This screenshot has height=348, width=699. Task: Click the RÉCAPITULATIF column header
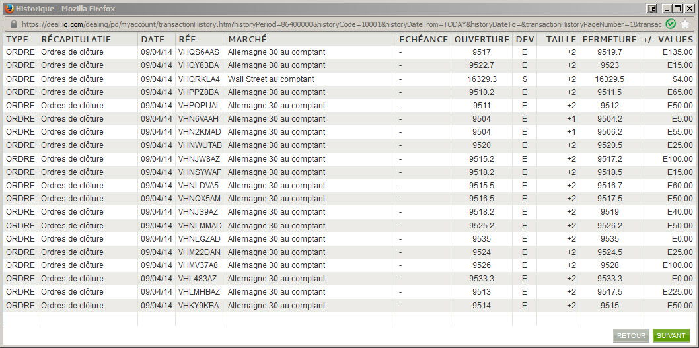76,39
